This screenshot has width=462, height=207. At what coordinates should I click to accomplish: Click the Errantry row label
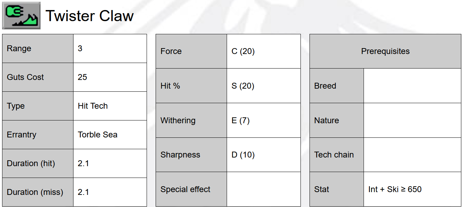38,135
